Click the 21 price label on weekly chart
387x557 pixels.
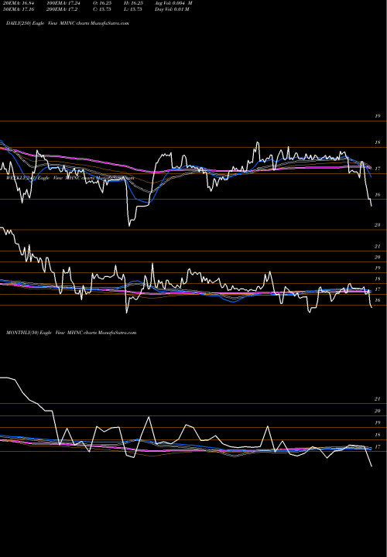point(378,246)
